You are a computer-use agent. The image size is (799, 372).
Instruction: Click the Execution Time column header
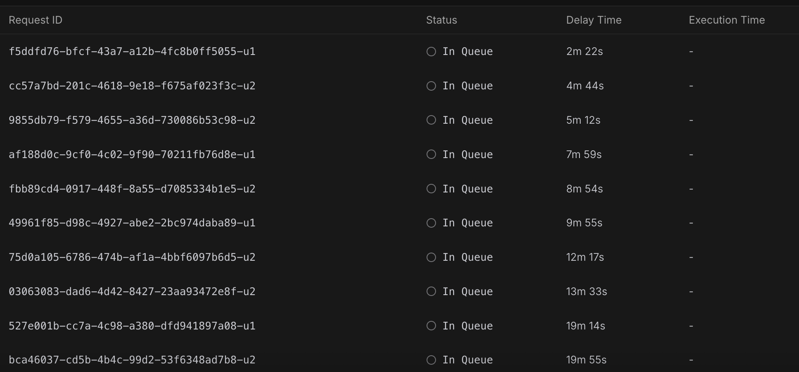[x=727, y=20]
